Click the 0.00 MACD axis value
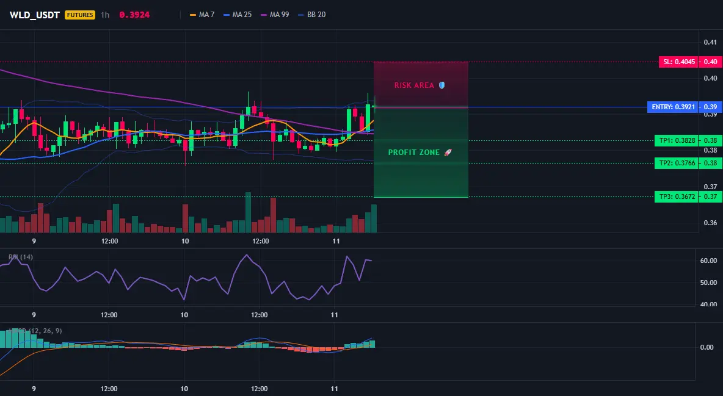Viewport: 723px width, 396px height. click(x=707, y=347)
